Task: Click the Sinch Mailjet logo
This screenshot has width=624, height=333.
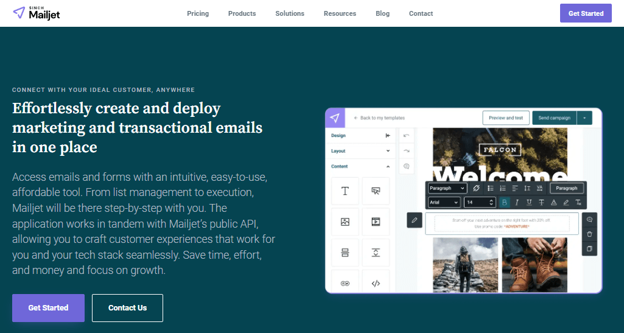Action: (36, 13)
